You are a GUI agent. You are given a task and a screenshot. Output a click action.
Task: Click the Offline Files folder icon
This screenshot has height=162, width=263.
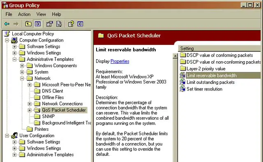(37, 97)
